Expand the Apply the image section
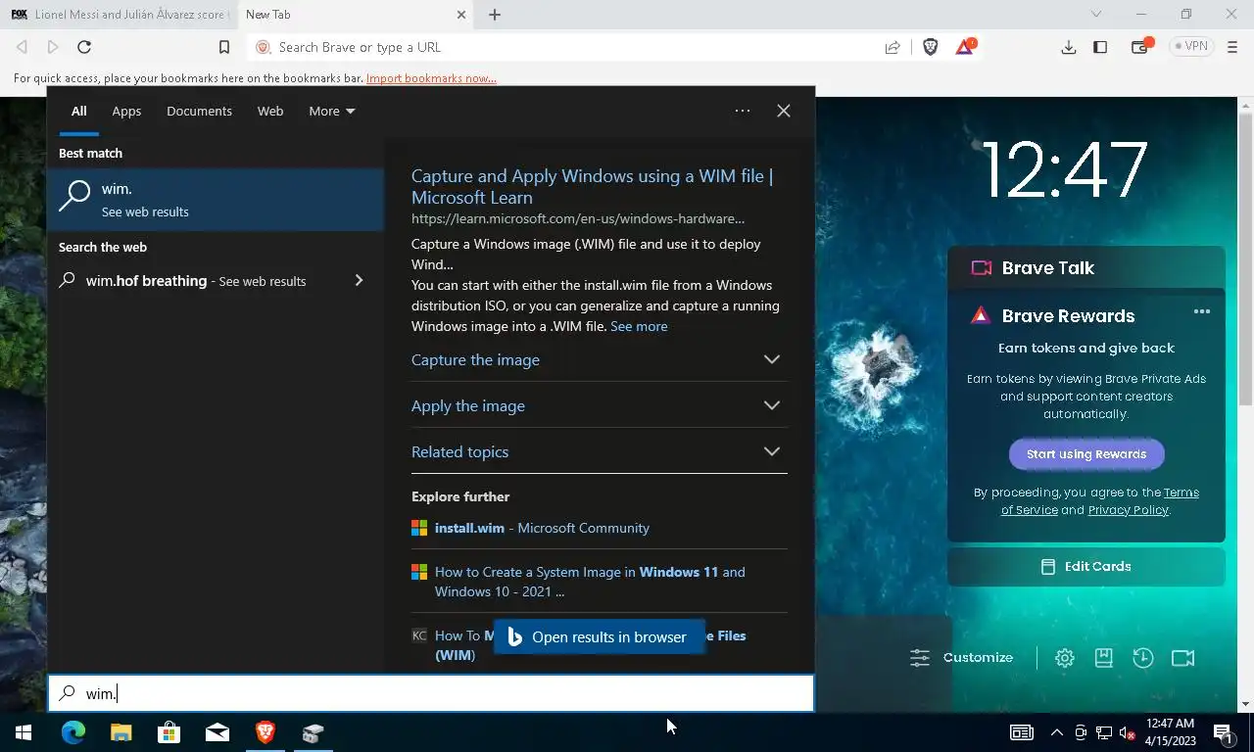 (x=599, y=405)
